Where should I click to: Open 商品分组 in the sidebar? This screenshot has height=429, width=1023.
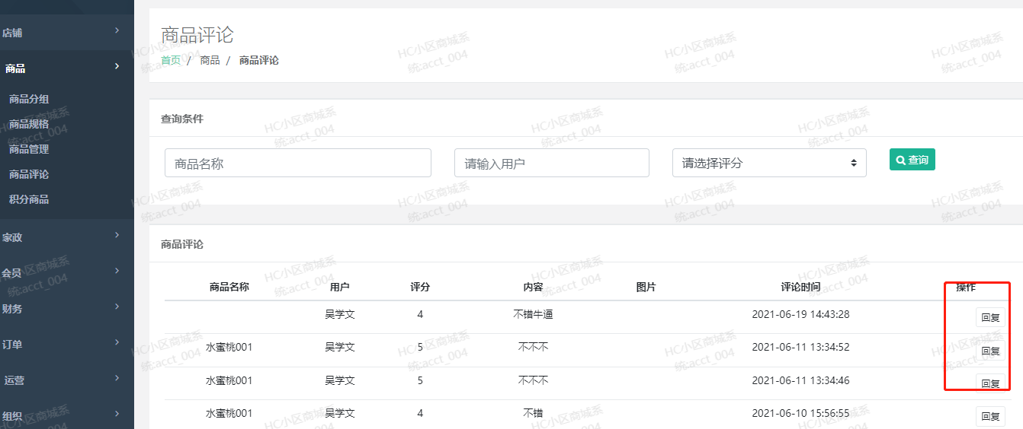coord(29,99)
